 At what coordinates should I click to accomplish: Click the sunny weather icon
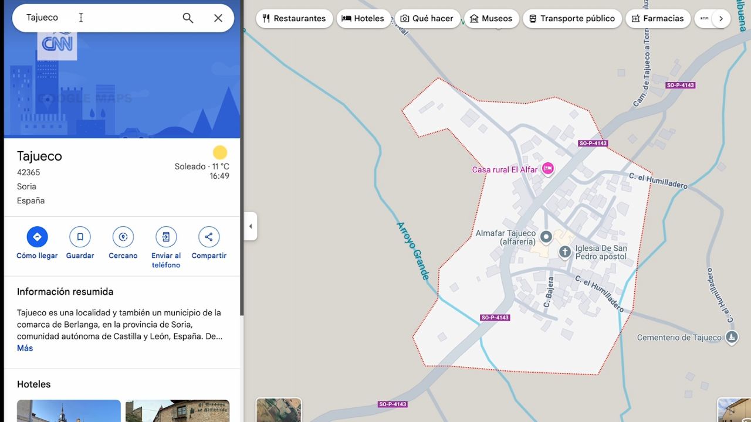[x=220, y=153]
